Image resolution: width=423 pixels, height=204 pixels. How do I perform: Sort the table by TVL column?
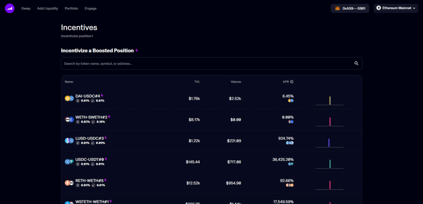coord(197,82)
